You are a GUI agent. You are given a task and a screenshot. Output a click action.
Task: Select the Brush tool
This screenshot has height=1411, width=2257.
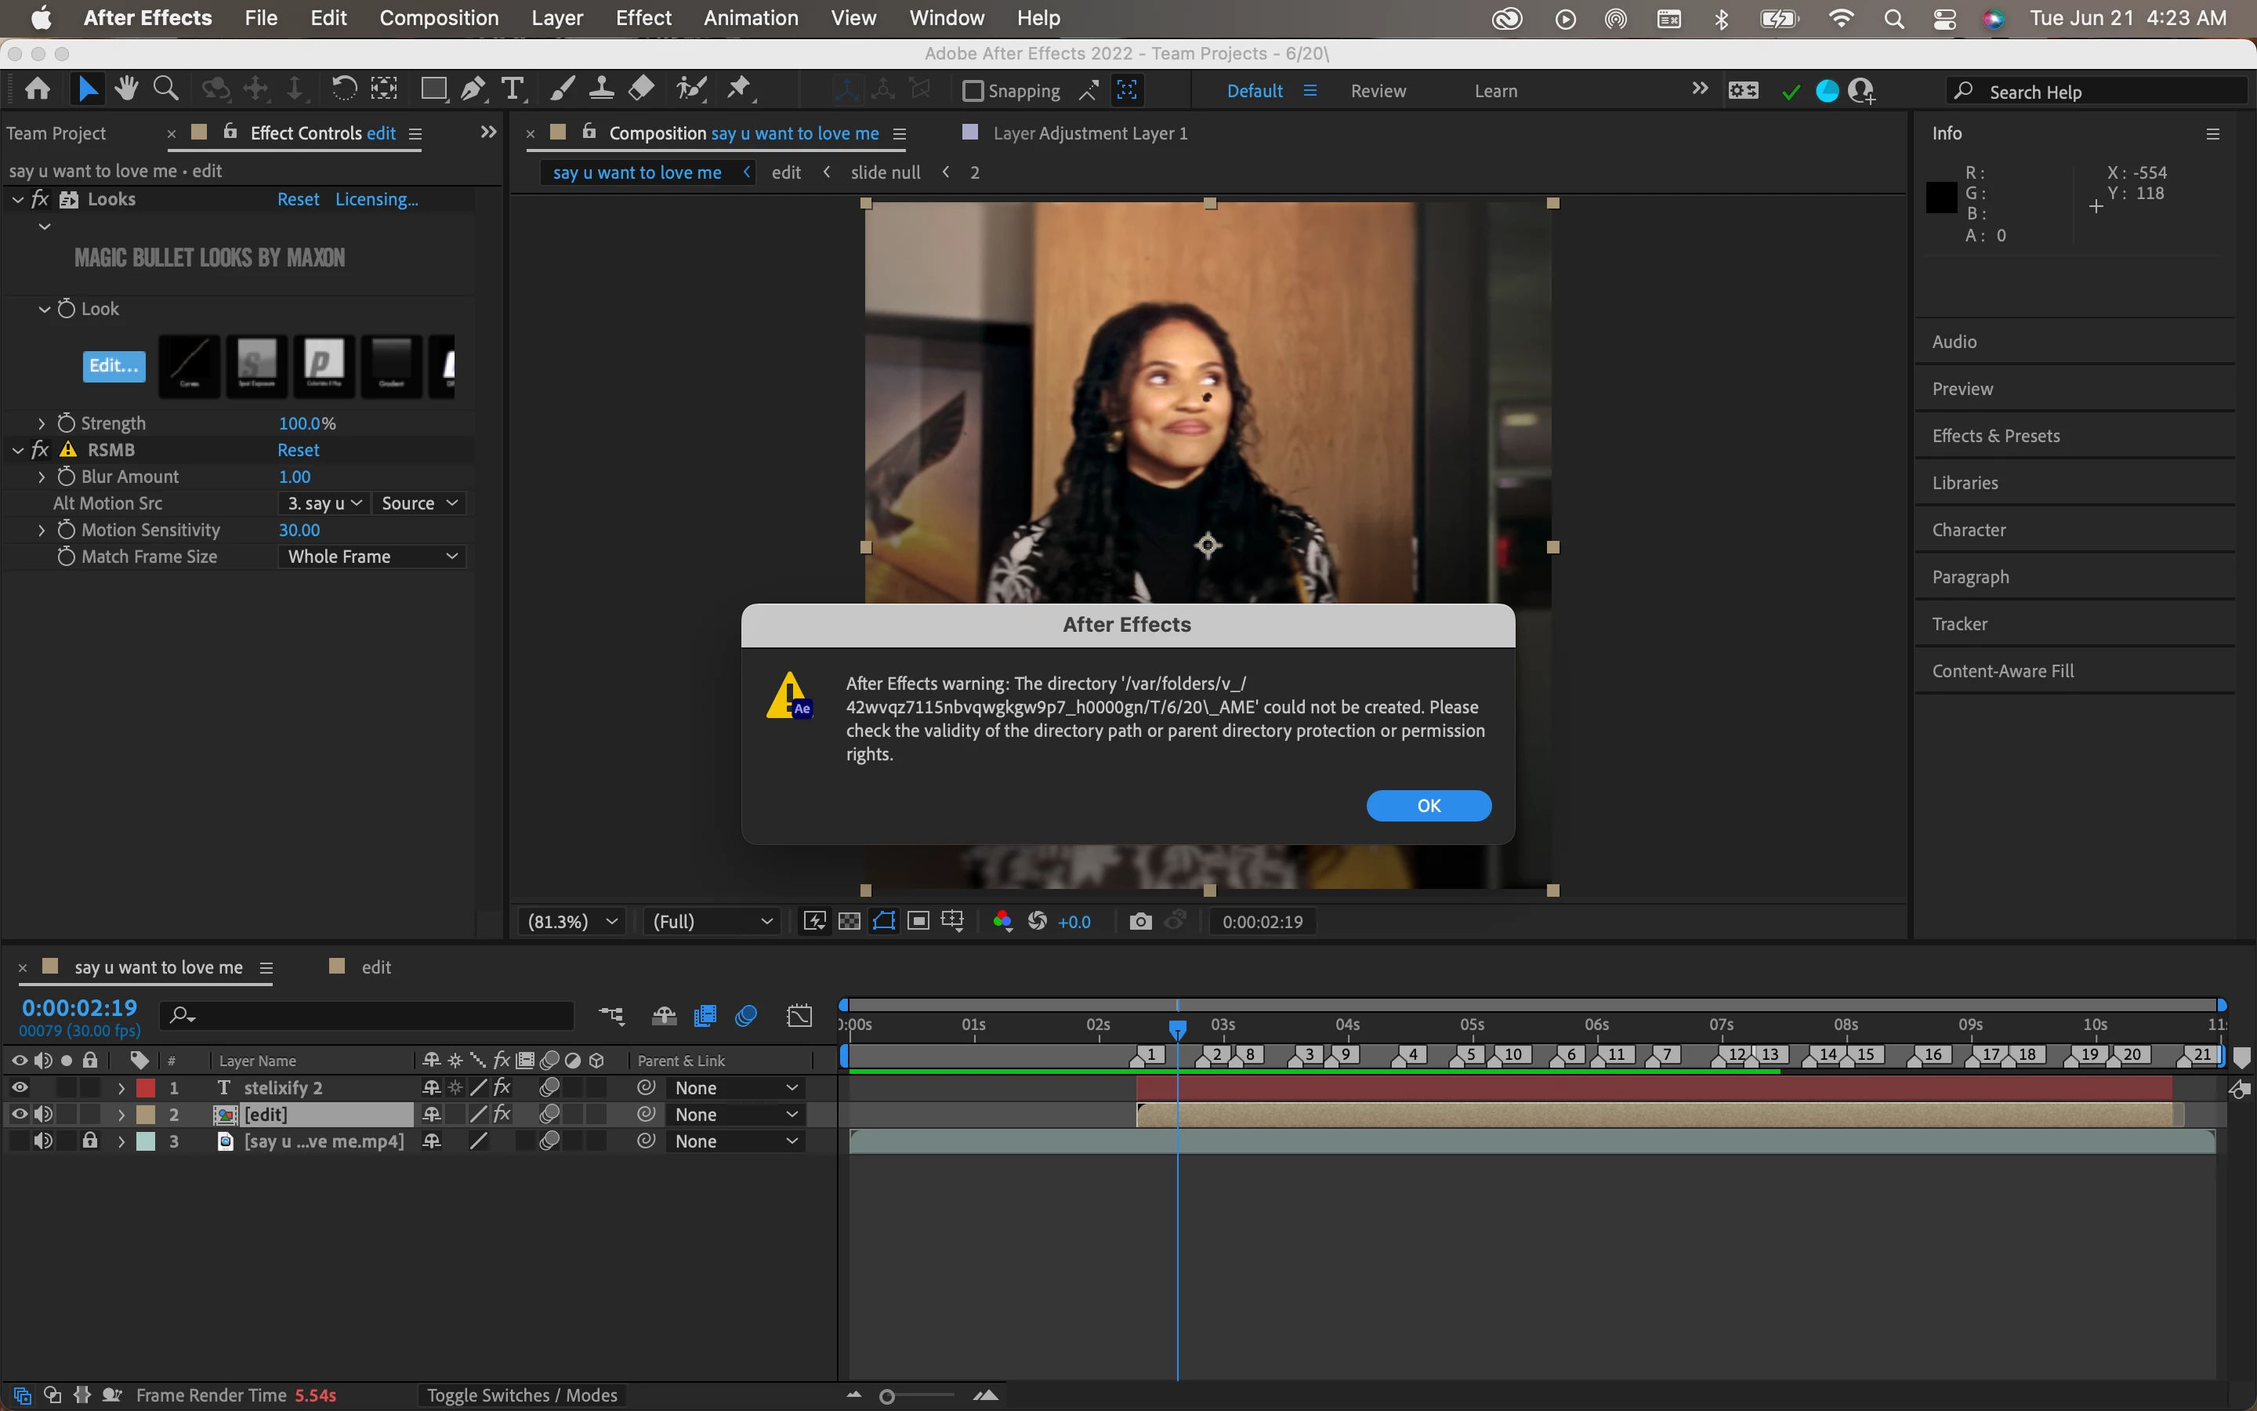click(x=561, y=89)
